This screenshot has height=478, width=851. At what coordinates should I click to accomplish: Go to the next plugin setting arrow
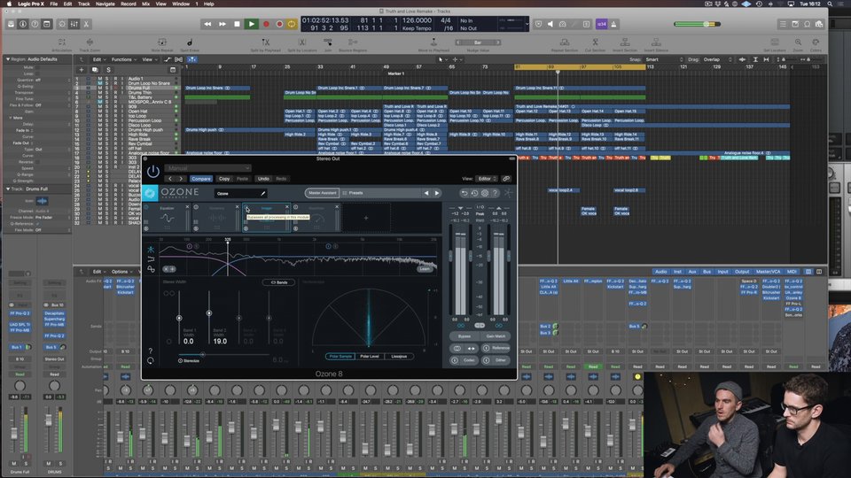coord(181,178)
